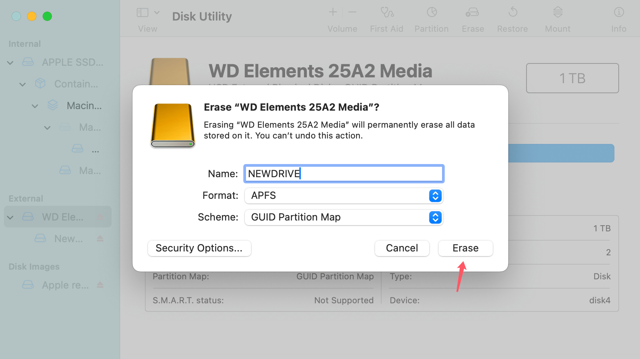This screenshot has height=359, width=640.
Task: Collapse the APPLE SSD tree entry
Action: click(10, 62)
